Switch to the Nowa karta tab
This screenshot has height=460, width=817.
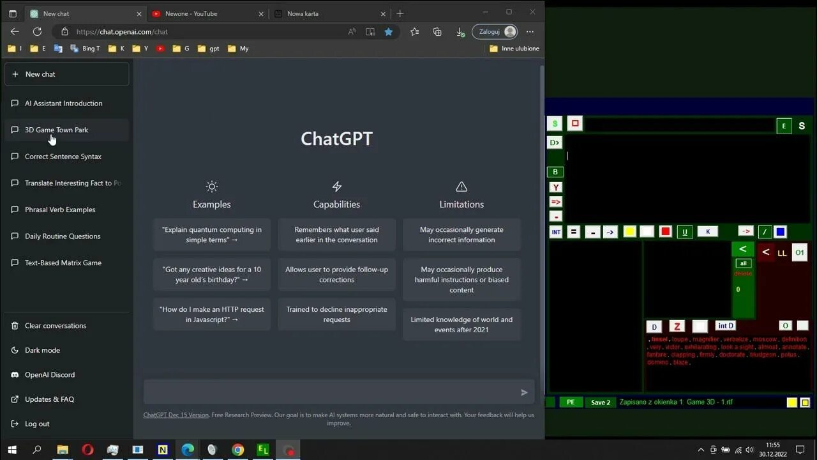pos(330,13)
